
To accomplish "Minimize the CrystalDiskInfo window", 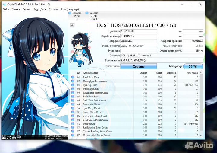I will (x=182, y=4).
